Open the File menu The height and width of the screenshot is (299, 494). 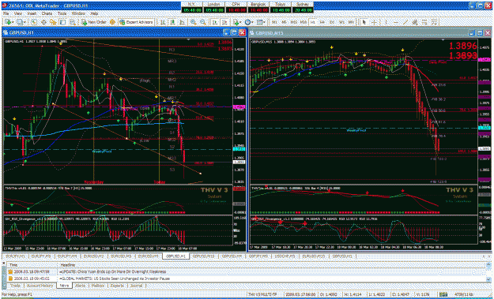click(x=6, y=13)
